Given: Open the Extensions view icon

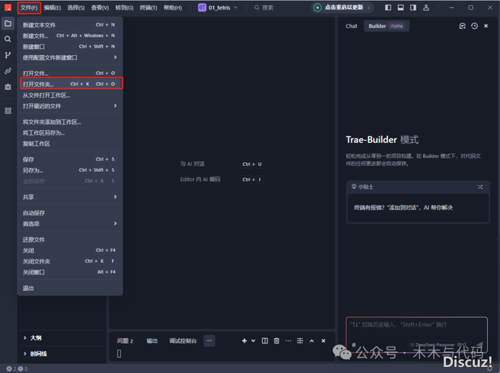Looking at the screenshot, I should click(8, 111).
